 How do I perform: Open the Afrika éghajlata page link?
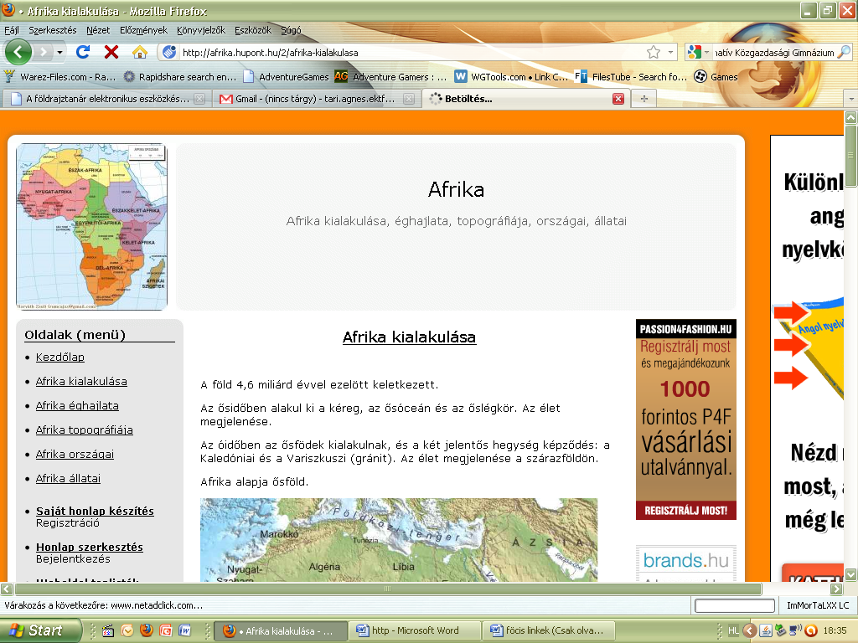point(77,406)
